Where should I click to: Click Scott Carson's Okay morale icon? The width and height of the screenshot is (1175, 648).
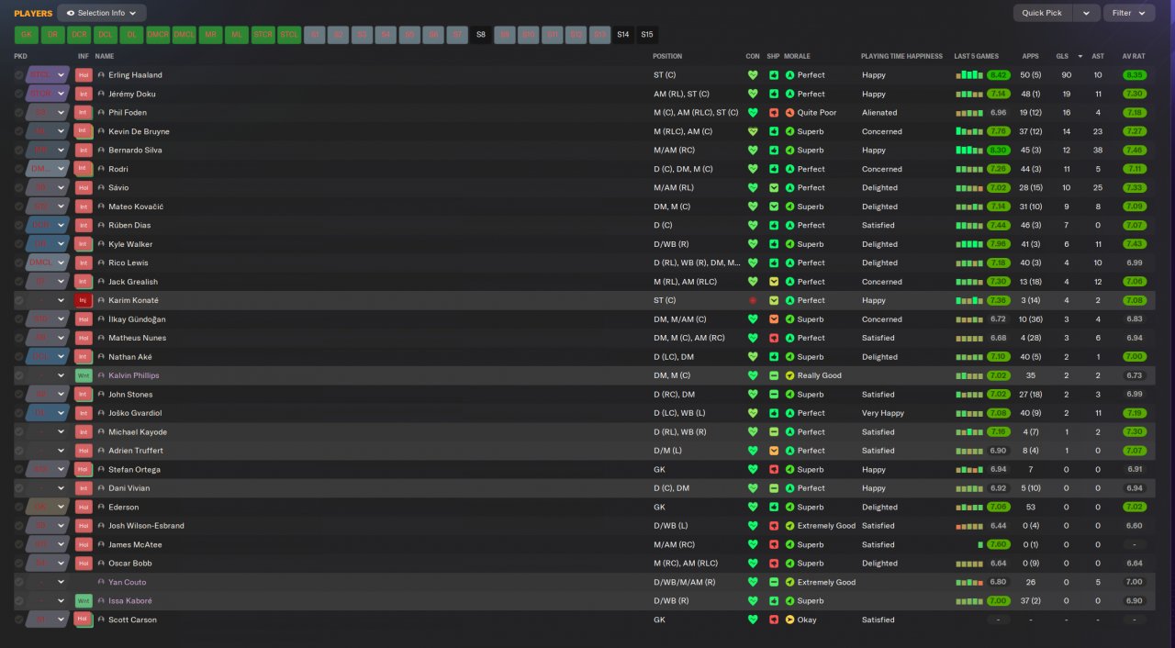(789, 620)
